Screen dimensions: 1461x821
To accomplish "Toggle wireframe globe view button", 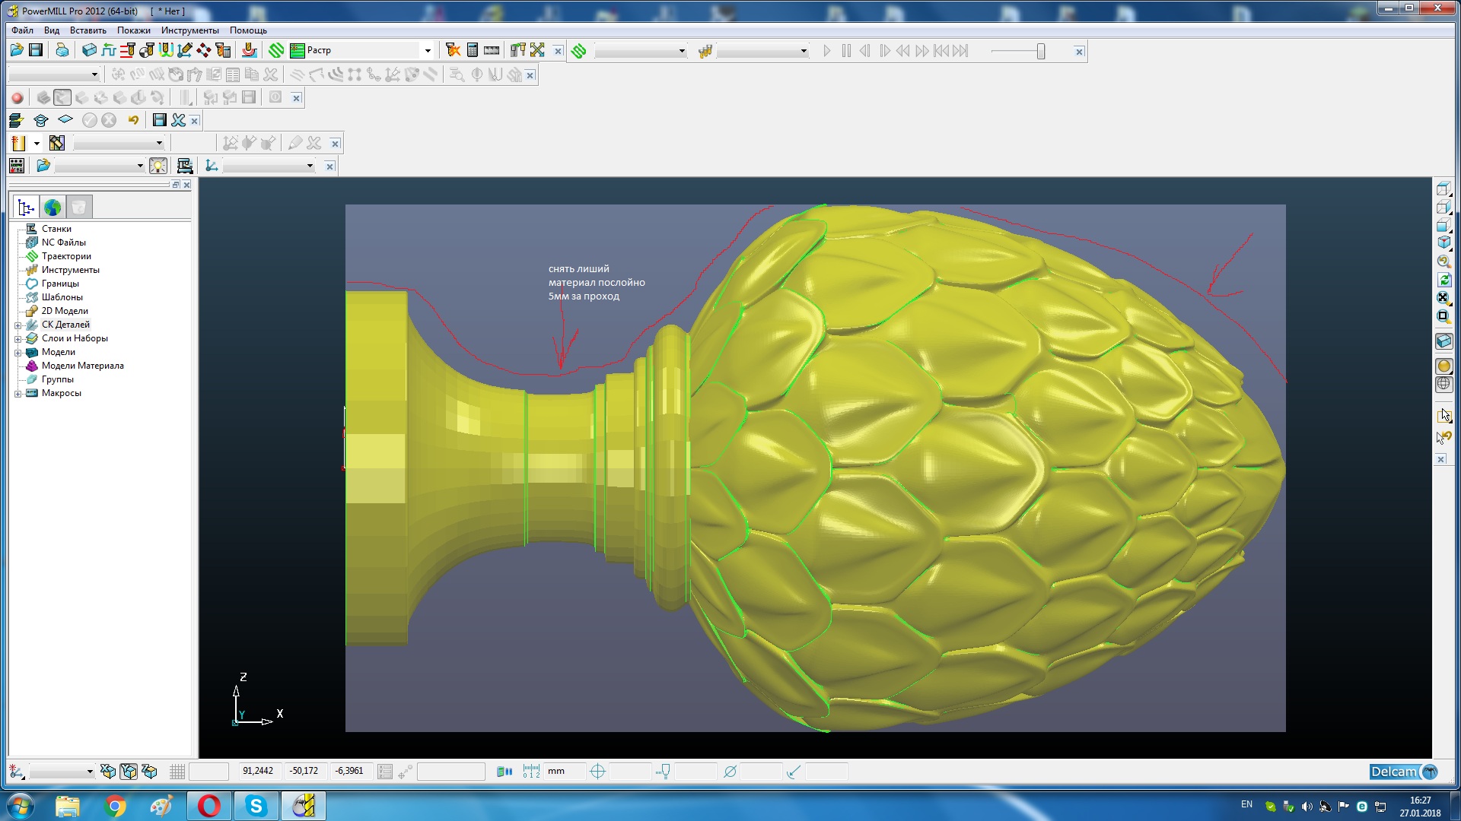I will (1443, 385).
